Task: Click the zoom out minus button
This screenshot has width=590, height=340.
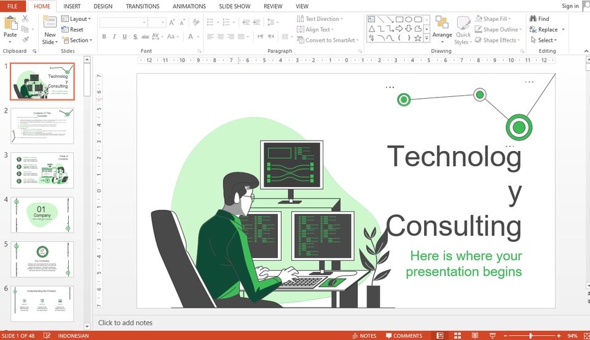Action: coord(505,336)
